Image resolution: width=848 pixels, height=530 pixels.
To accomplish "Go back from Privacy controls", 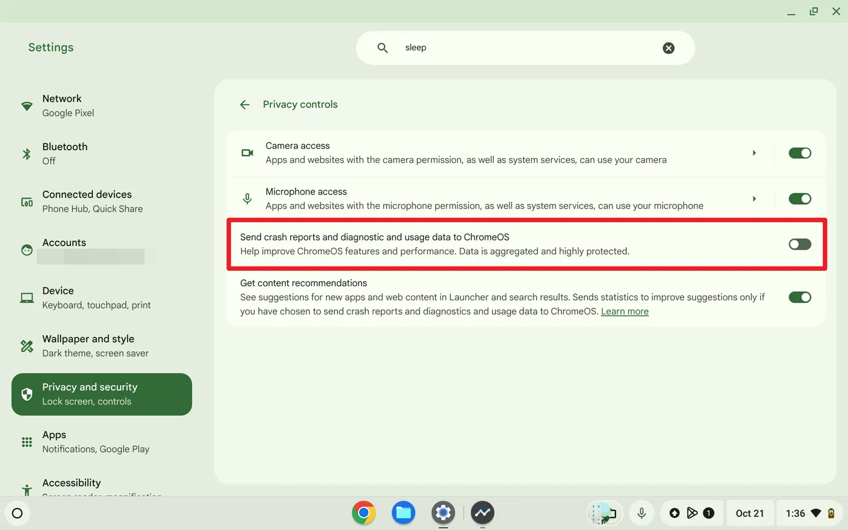I will tap(245, 105).
